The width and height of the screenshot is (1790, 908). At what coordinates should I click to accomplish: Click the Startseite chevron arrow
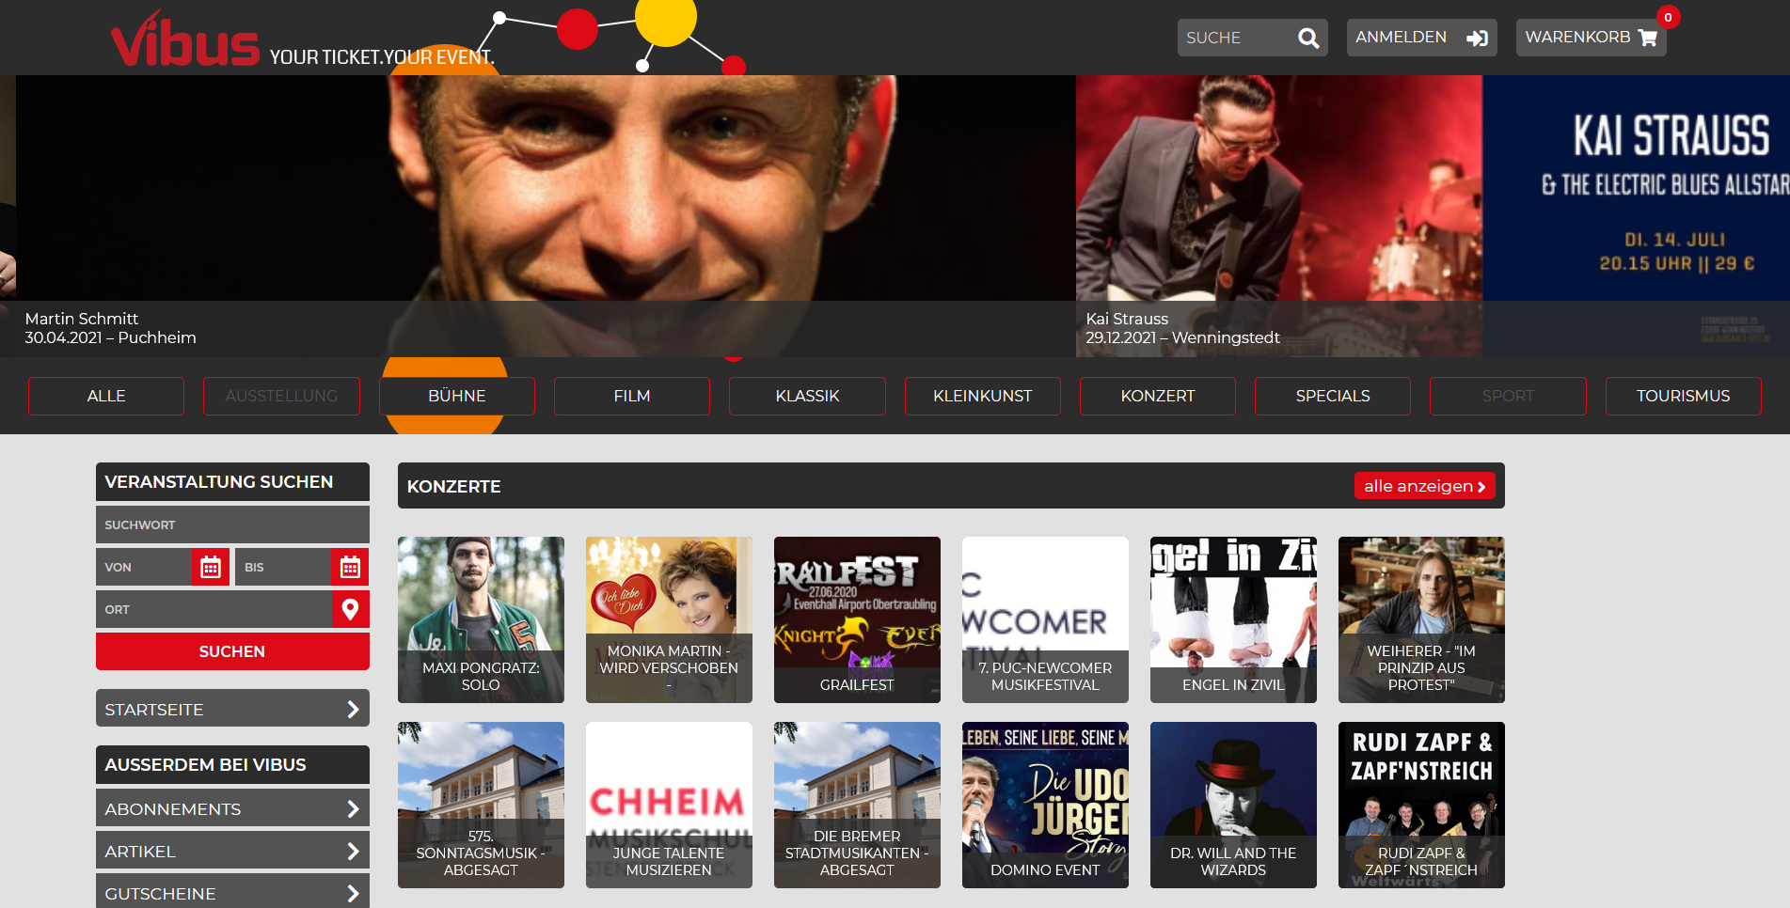tap(353, 709)
